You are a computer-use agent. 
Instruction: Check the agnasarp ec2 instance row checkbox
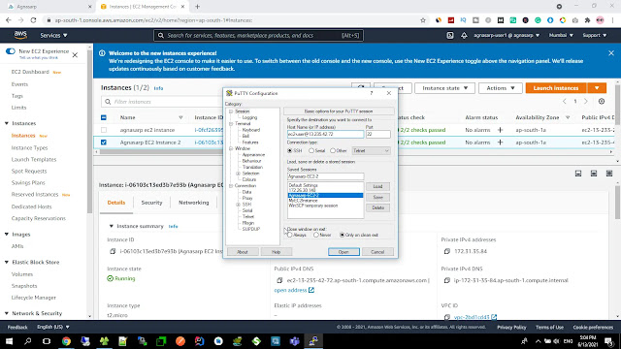click(104, 130)
